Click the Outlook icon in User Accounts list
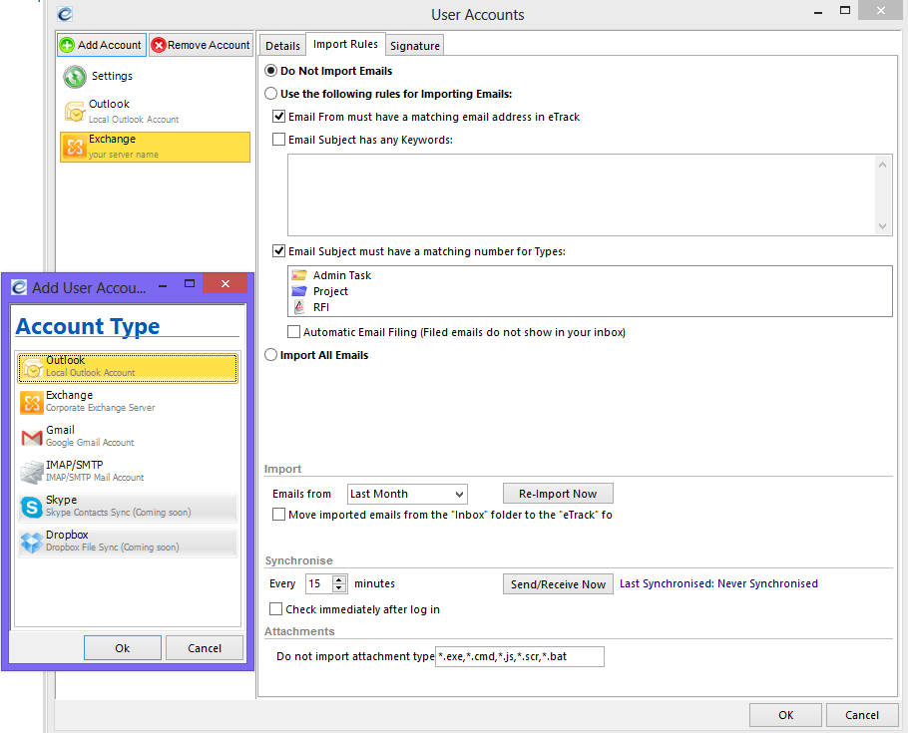Screen dimensions: 908x733 click(75, 111)
